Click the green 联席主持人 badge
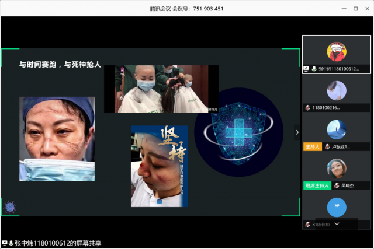This screenshot has width=374, height=249. point(317,185)
